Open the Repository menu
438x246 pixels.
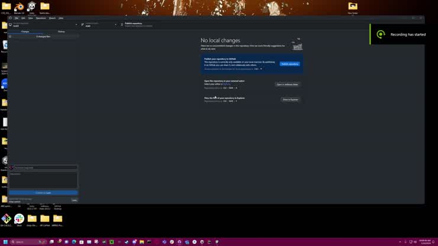coord(40,18)
